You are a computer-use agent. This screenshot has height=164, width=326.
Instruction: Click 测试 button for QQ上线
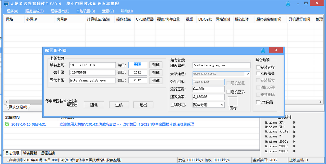coord(156,73)
